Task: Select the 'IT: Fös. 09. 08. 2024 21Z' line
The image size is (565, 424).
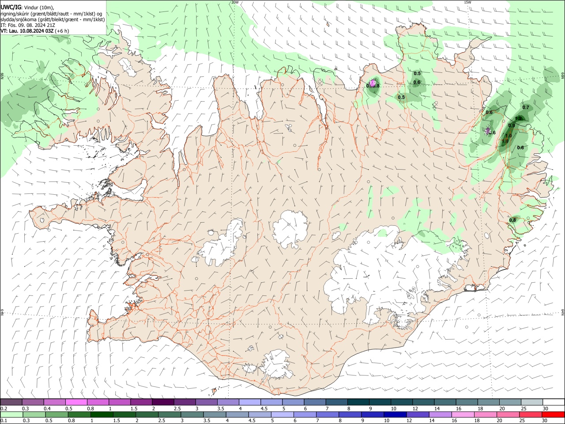Action: click(28, 25)
